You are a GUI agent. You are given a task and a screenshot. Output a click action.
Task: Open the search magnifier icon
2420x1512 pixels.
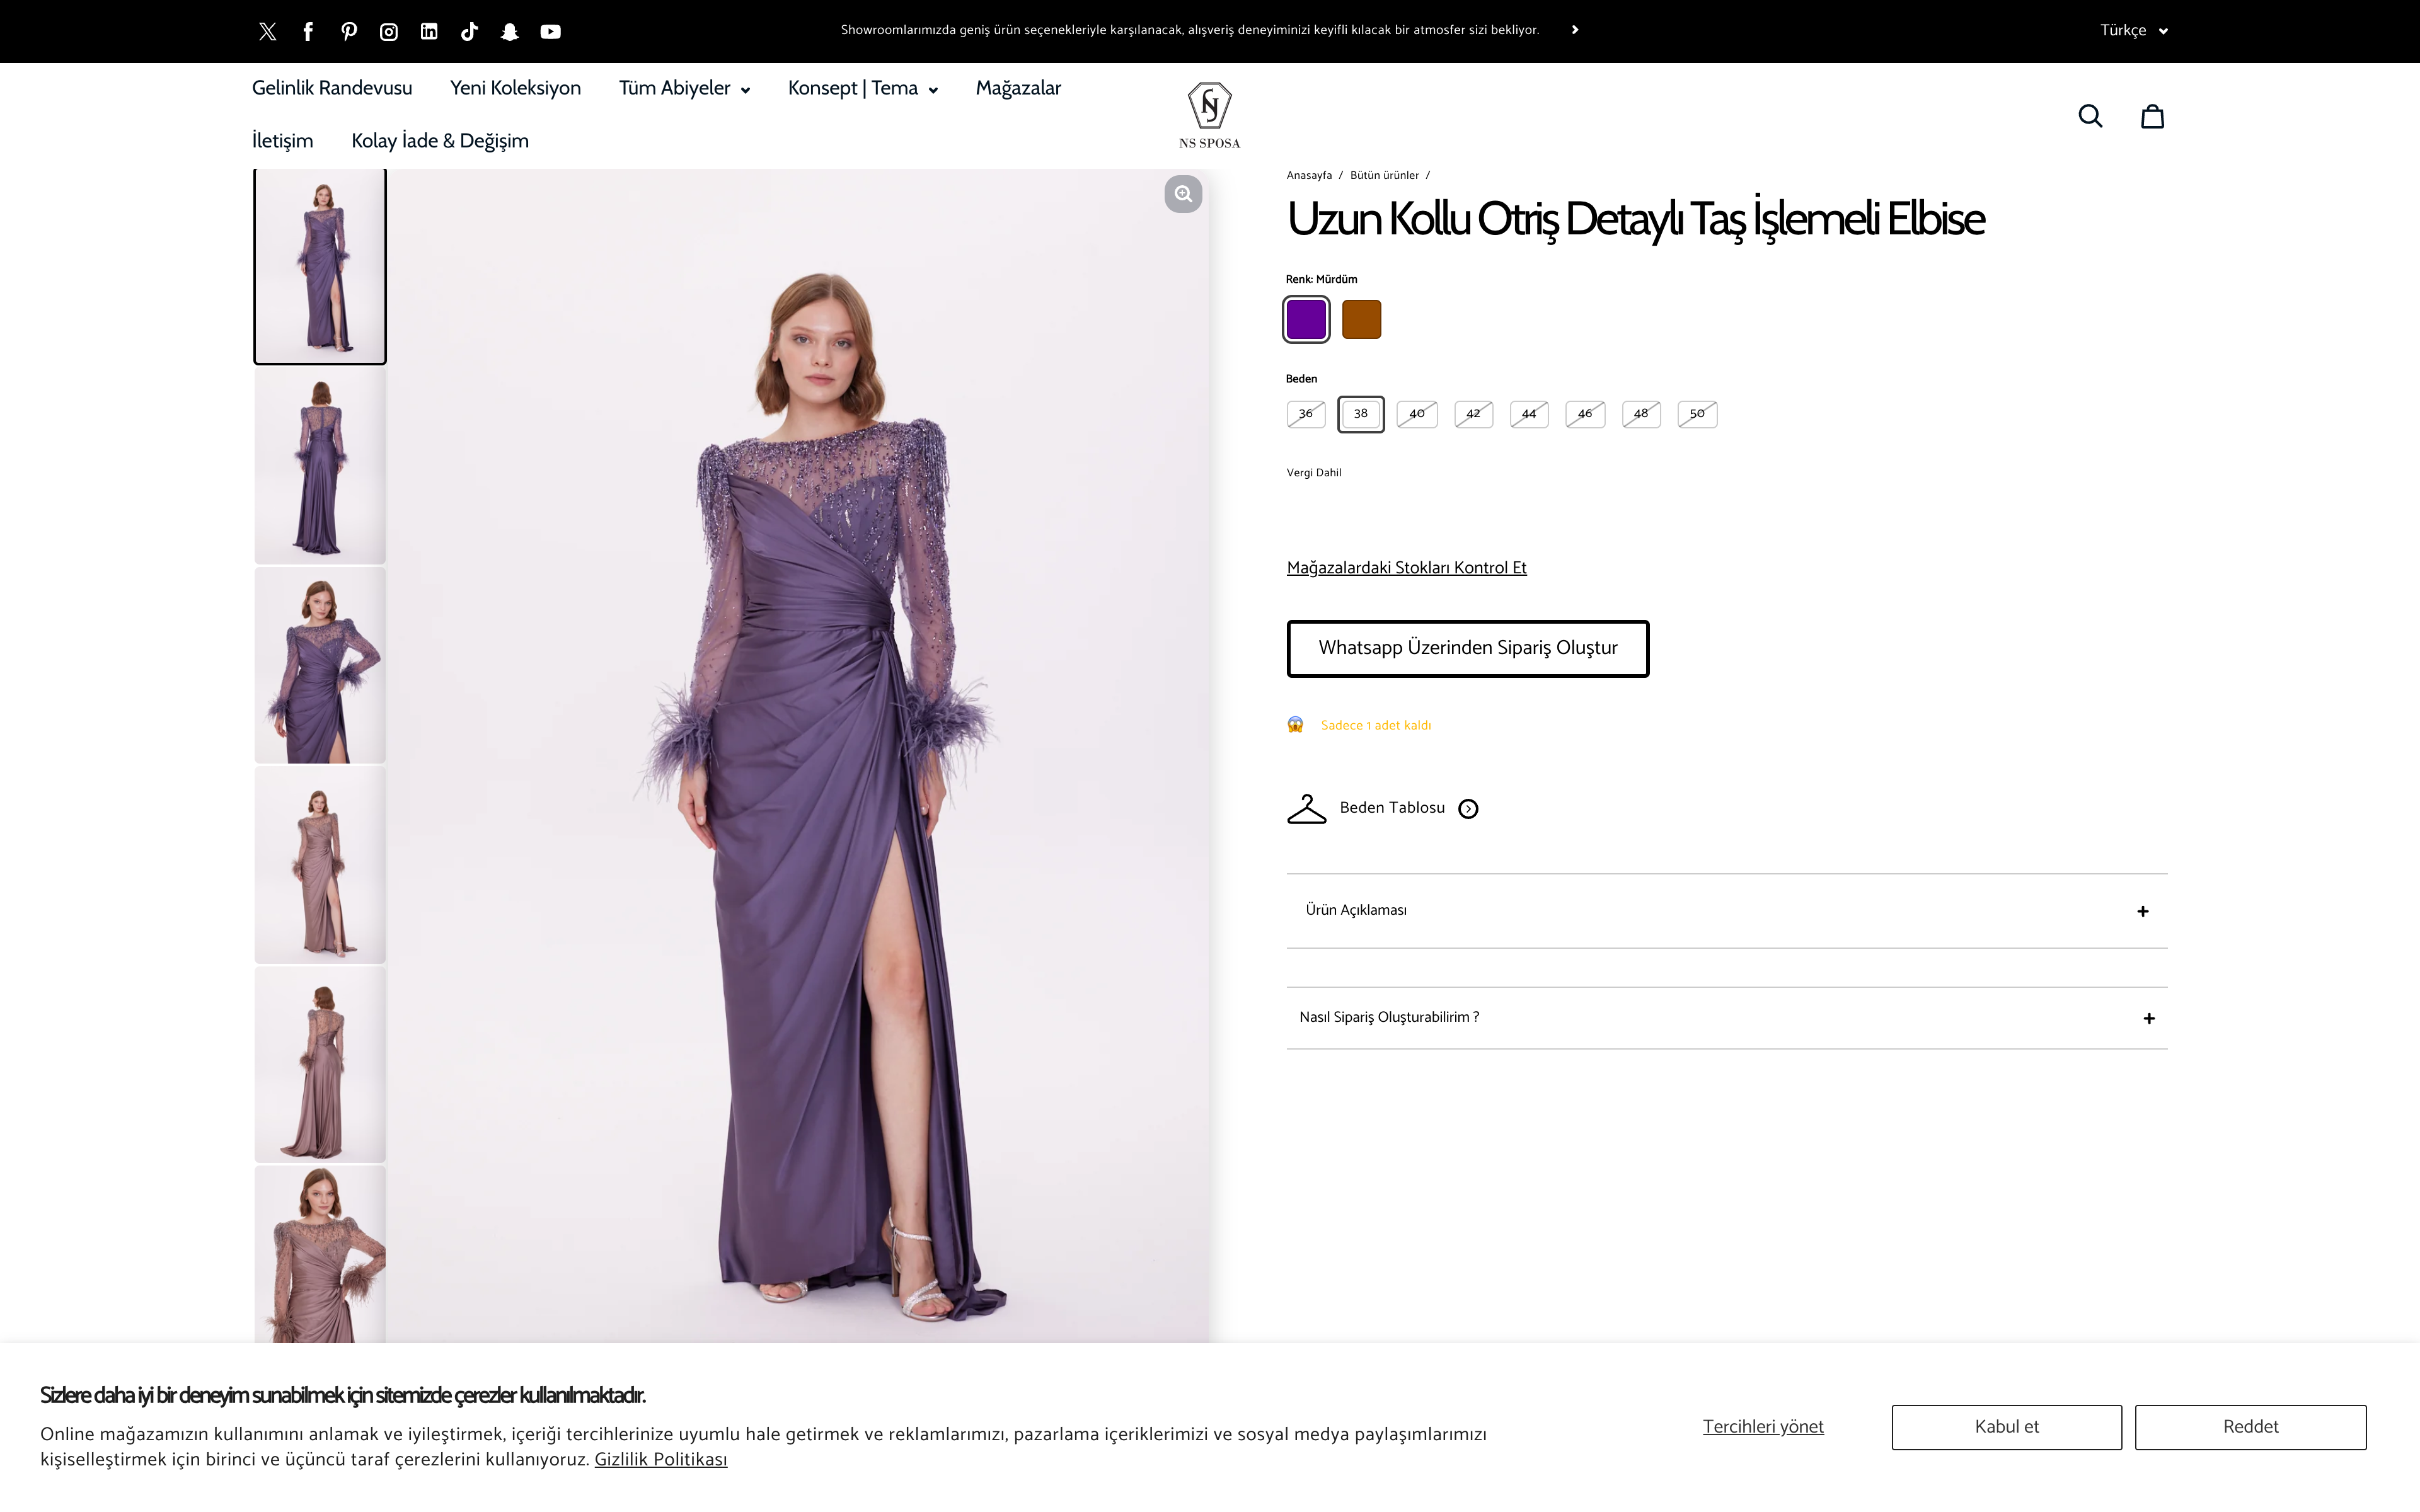(x=2090, y=116)
